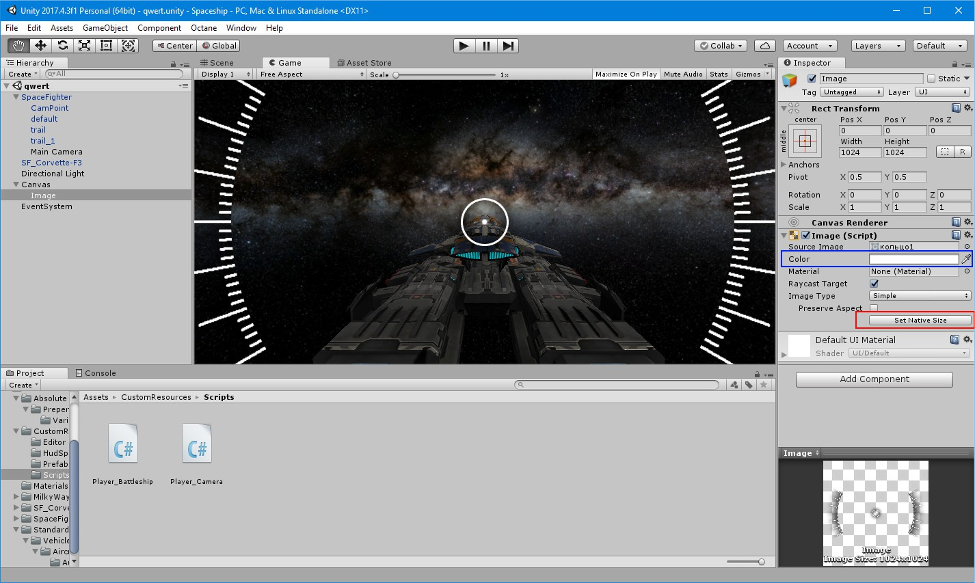975x583 pixels.
Task: Click the Width input field
Action: (x=860, y=152)
